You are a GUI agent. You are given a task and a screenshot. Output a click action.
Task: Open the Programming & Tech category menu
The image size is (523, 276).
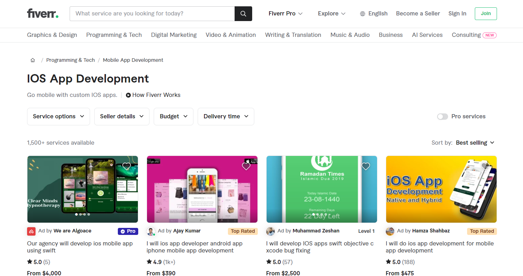coord(114,35)
